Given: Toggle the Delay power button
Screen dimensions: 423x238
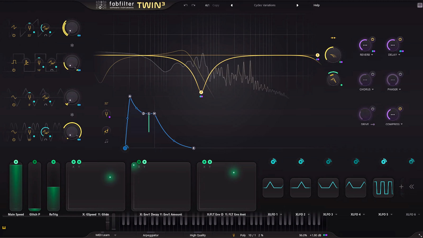Looking at the screenshot, I should pyautogui.click(x=400, y=39).
